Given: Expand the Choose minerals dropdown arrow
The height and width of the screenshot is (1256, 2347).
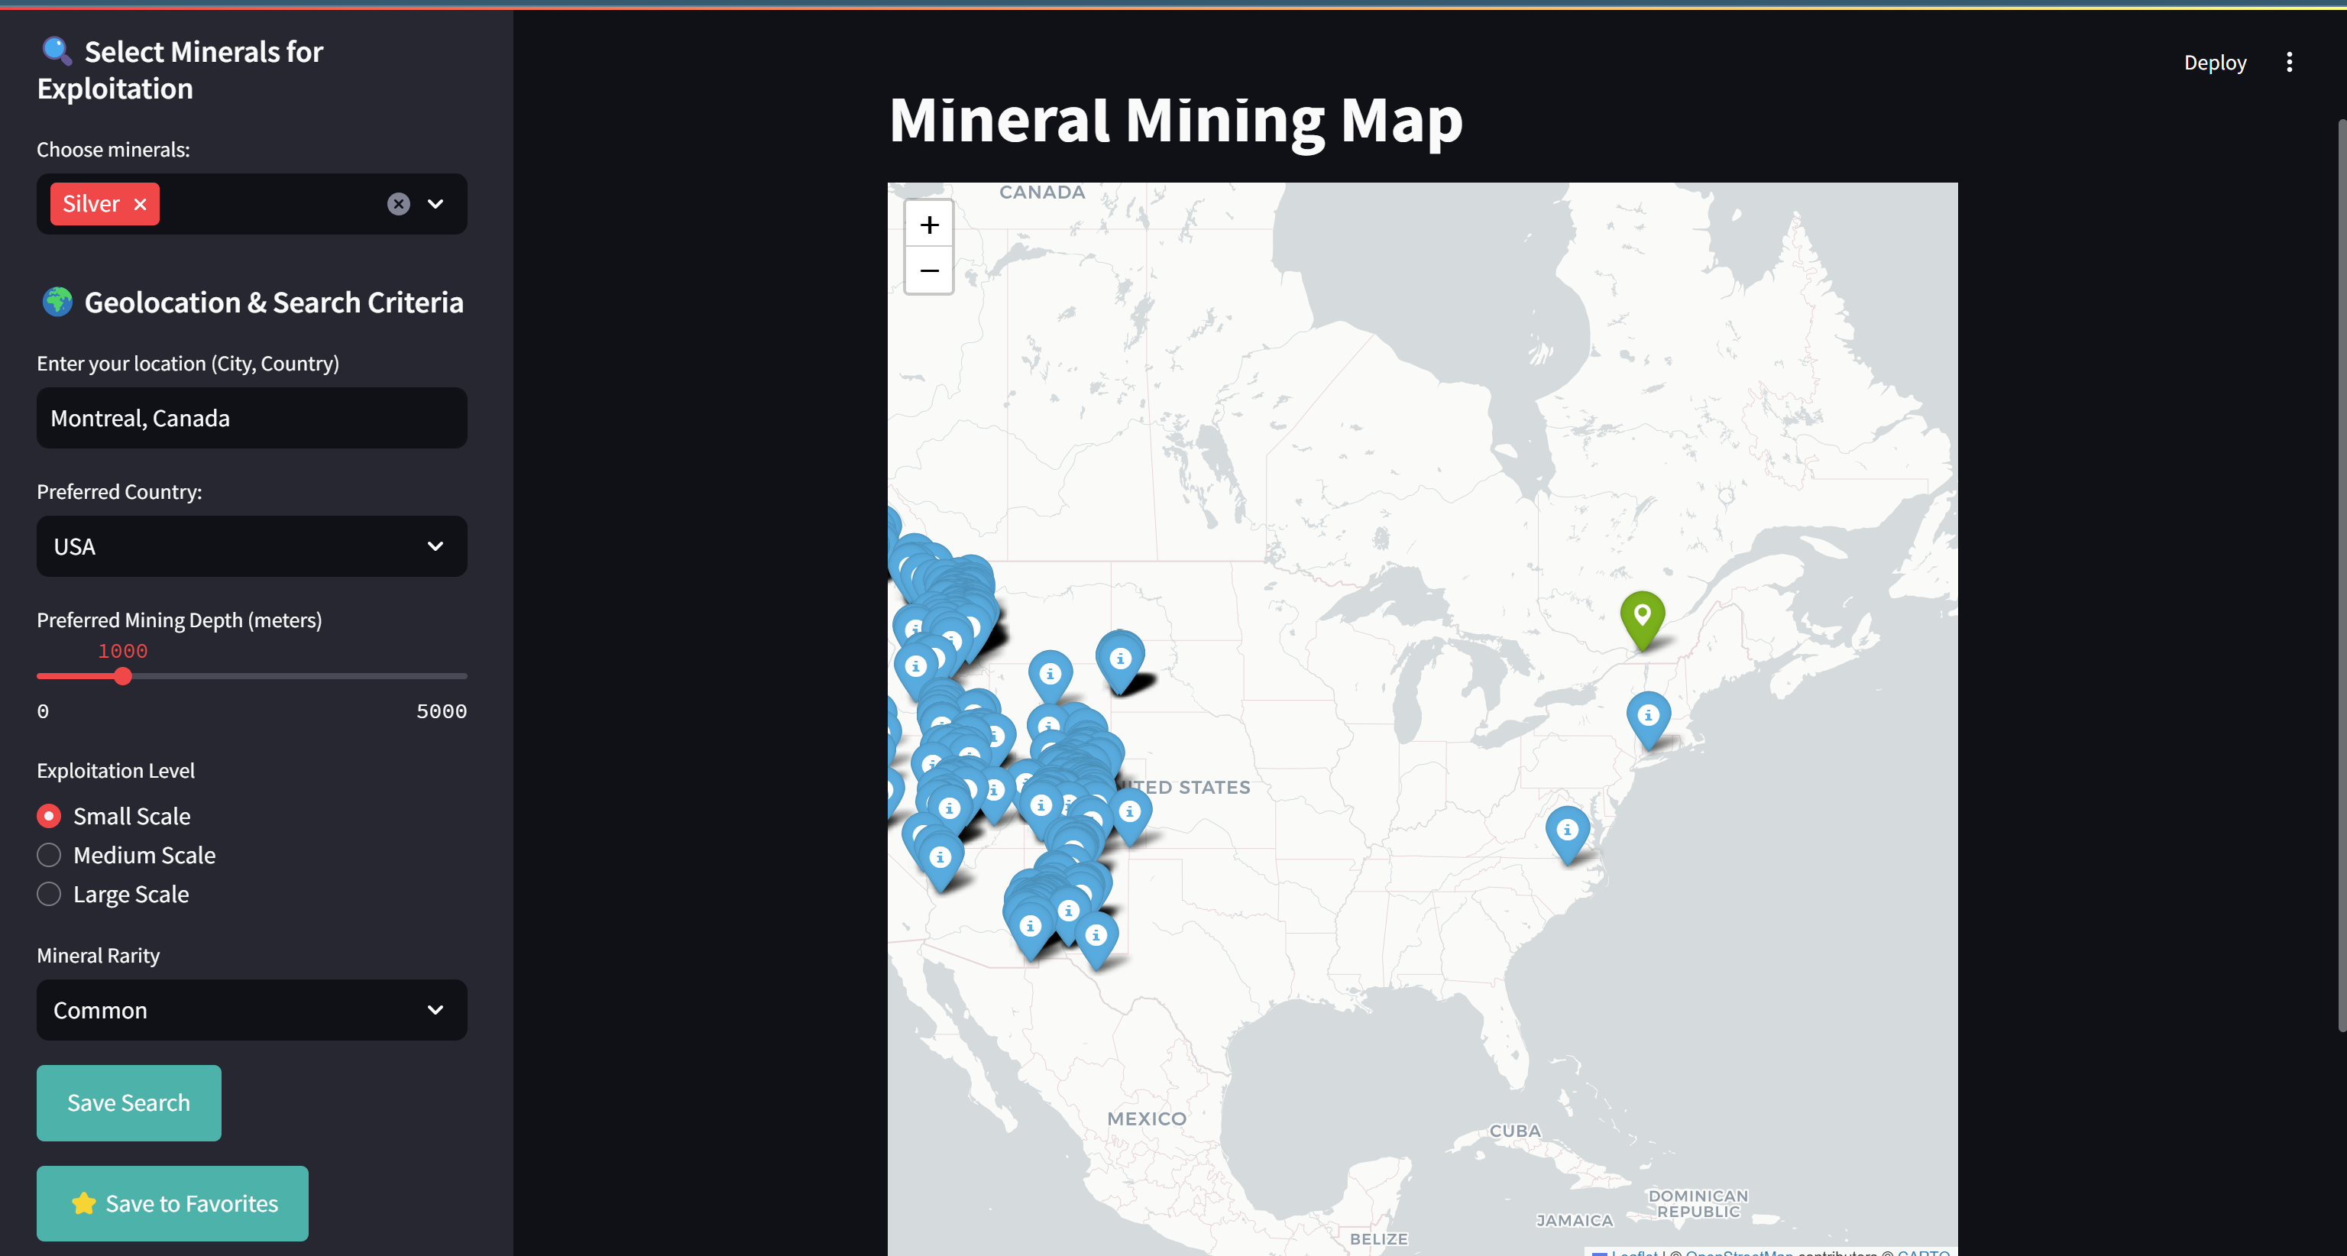Looking at the screenshot, I should (x=435, y=204).
